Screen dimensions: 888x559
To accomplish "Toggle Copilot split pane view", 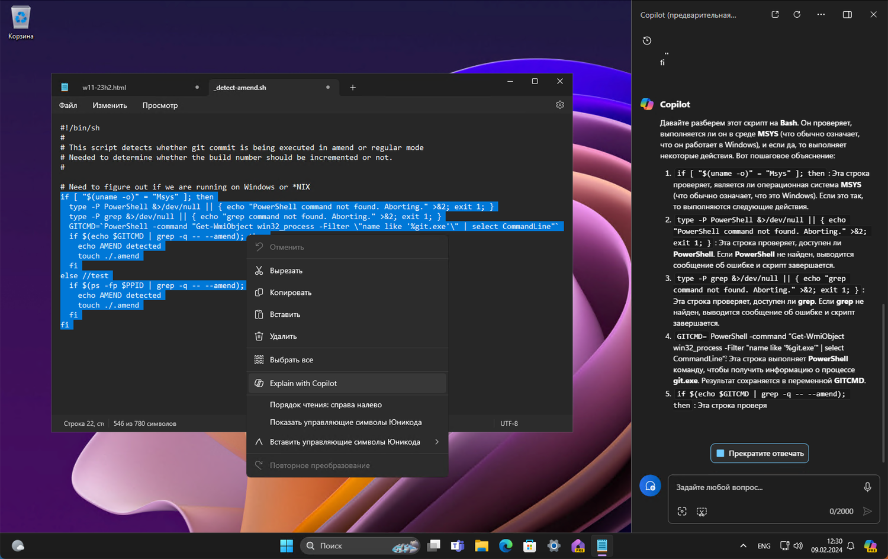I will point(847,15).
